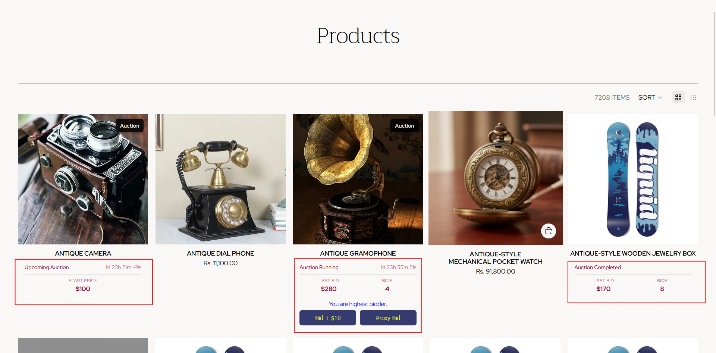
Task: Click the page vertical scrollbar
Action: pos(715,63)
